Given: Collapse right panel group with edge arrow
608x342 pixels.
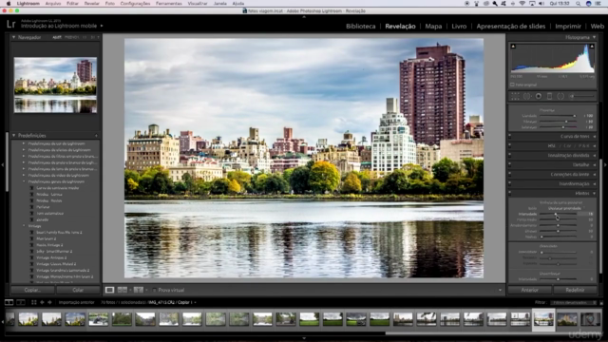Looking at the screenshot, I should (x=605, y=164).
